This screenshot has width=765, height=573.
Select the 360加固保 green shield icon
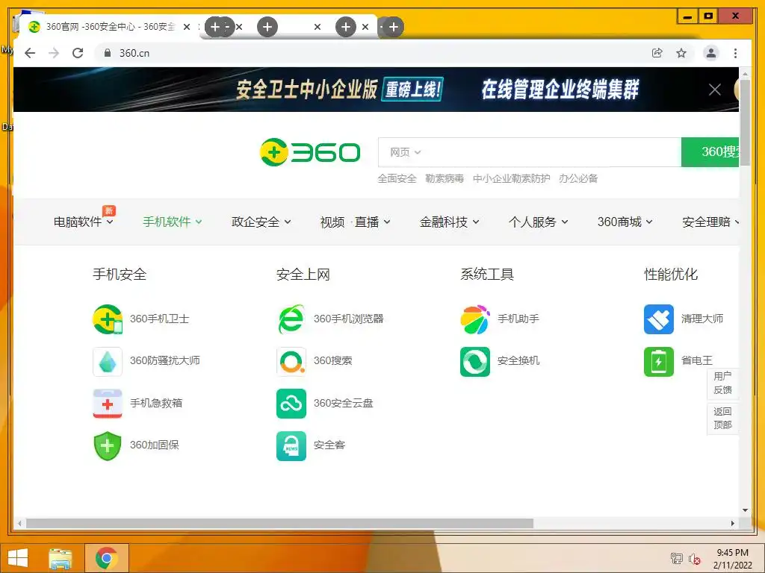point(108,445)
